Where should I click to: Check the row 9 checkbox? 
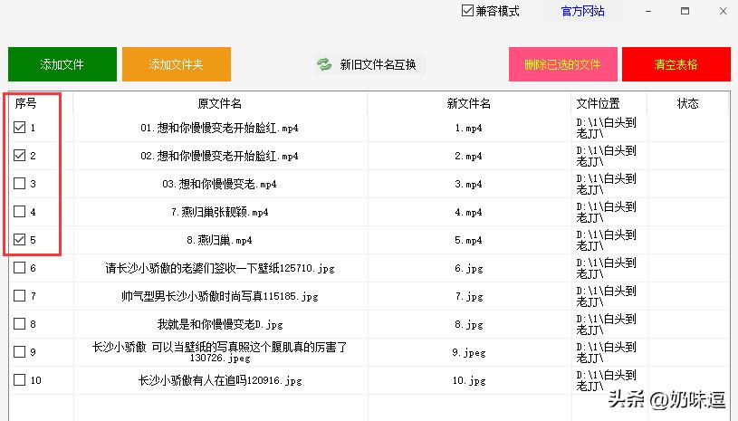[19, 352]
